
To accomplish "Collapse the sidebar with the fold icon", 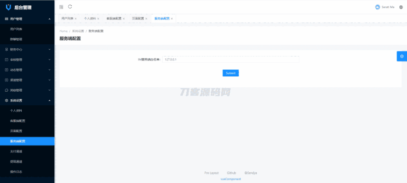I will [x=61, y=7].
